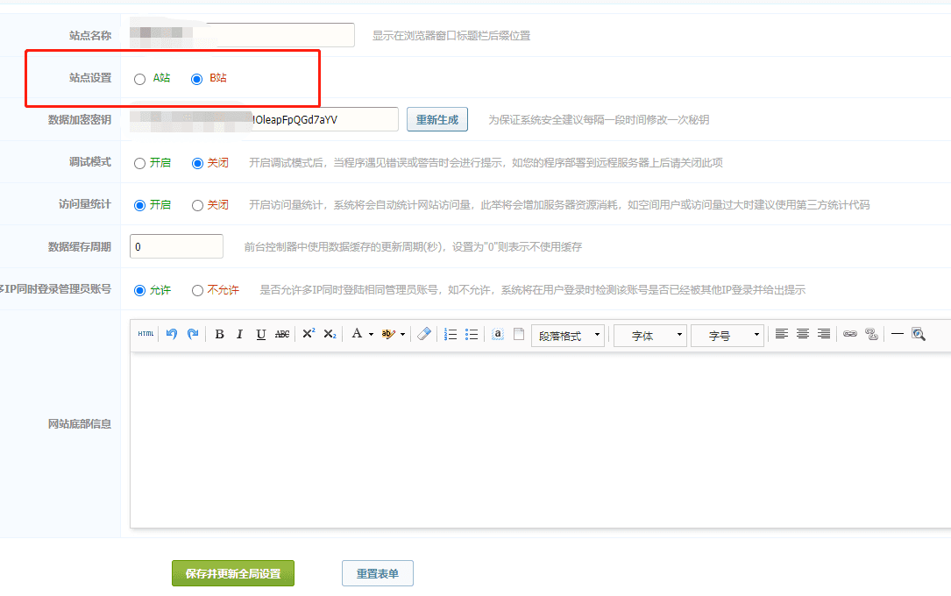
Task: Click the undo arrow in editor toolbar
Action: point(172,334)
